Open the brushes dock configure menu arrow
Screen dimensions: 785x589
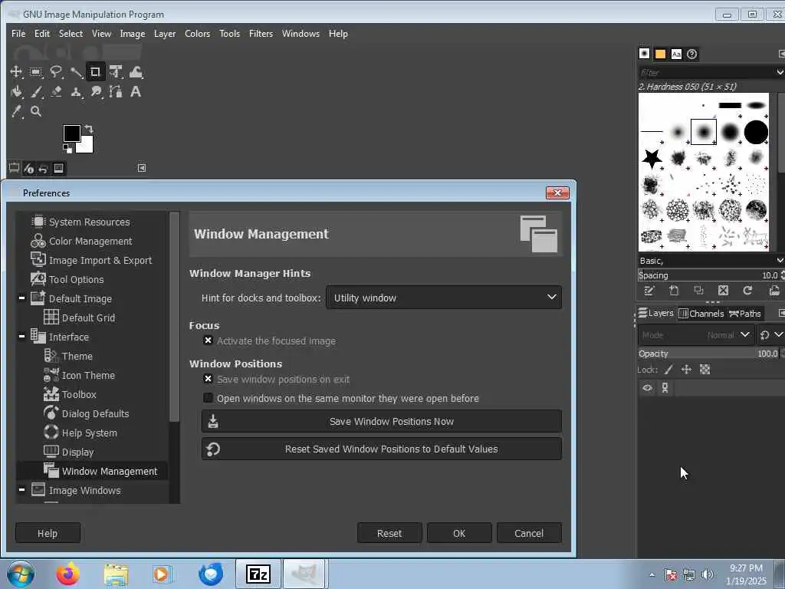pos(781,54)
